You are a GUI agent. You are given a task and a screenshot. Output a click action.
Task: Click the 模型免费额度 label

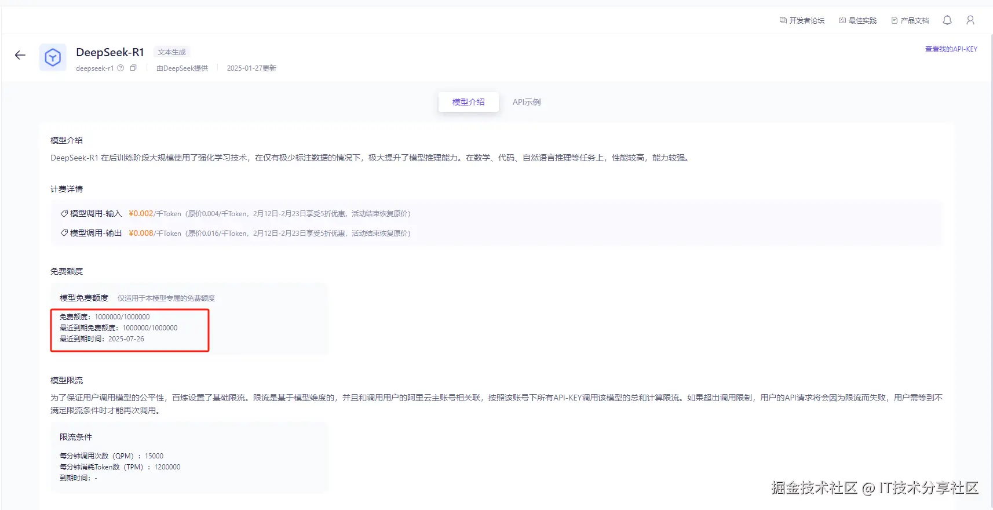click(84, 298)
